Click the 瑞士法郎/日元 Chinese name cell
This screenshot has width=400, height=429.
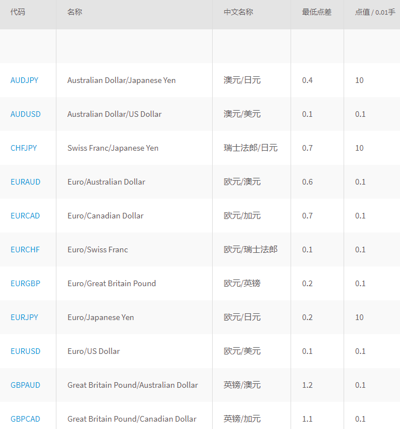(x=250, y=148)
